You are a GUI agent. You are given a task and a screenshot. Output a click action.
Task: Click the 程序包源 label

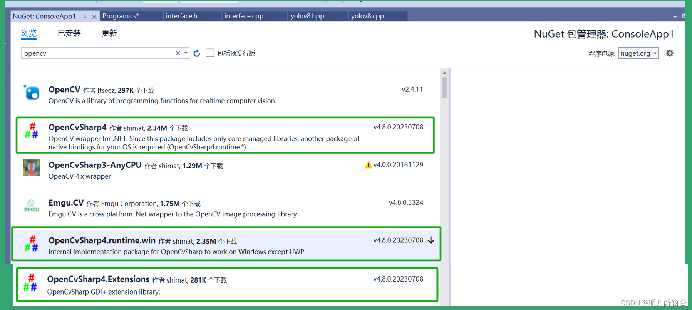[602, 54]
